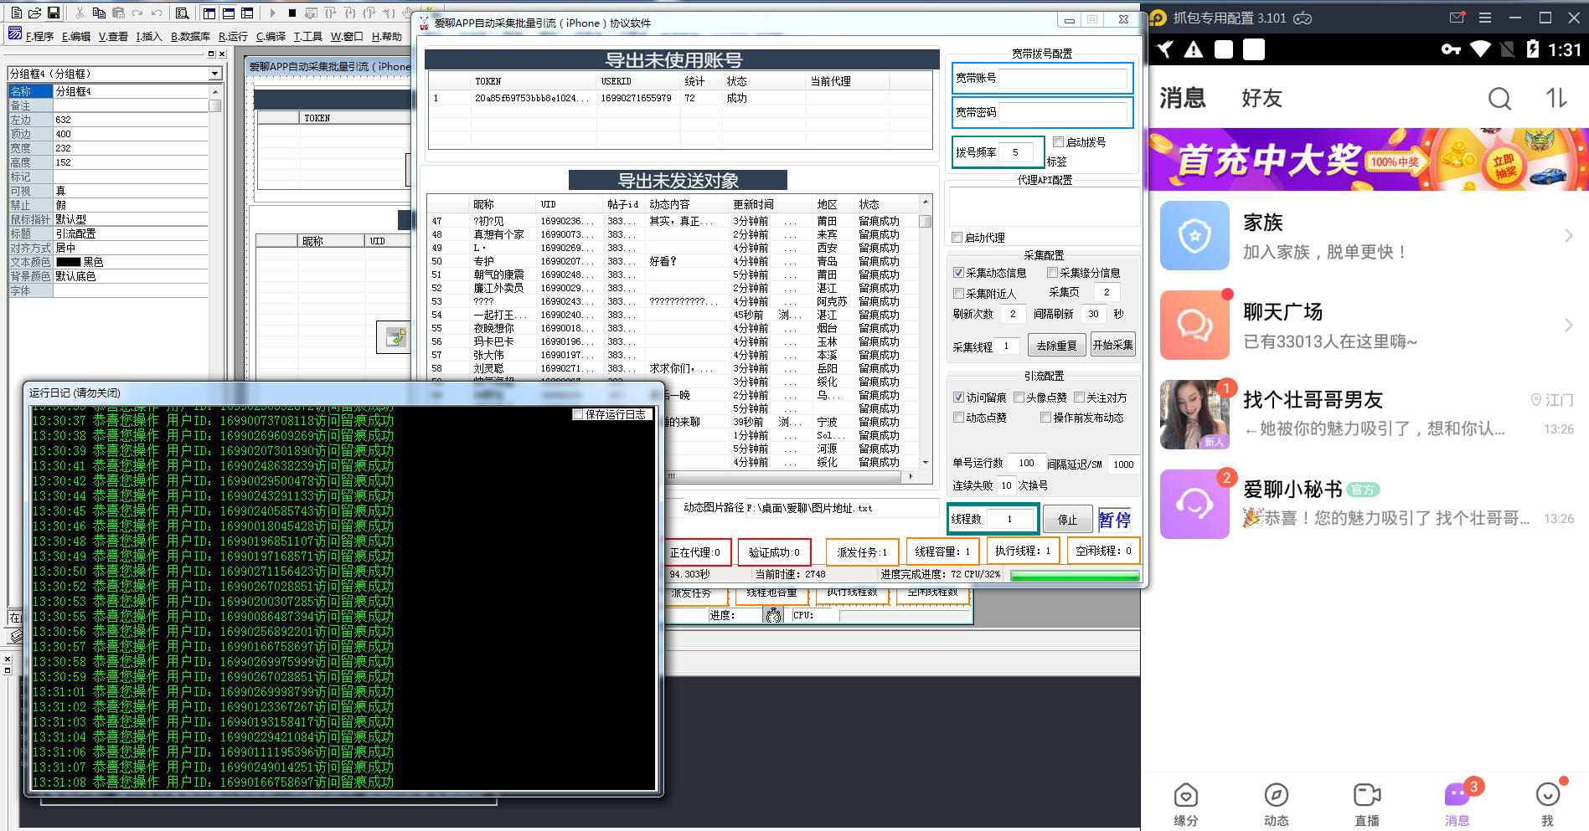The image size is (1589, 831).
Task: Open the F.程序 menu
Action: (x=39, y=36)
